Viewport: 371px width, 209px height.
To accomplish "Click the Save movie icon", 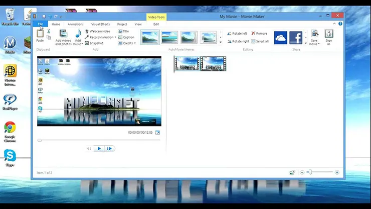I will coord(314,34).
